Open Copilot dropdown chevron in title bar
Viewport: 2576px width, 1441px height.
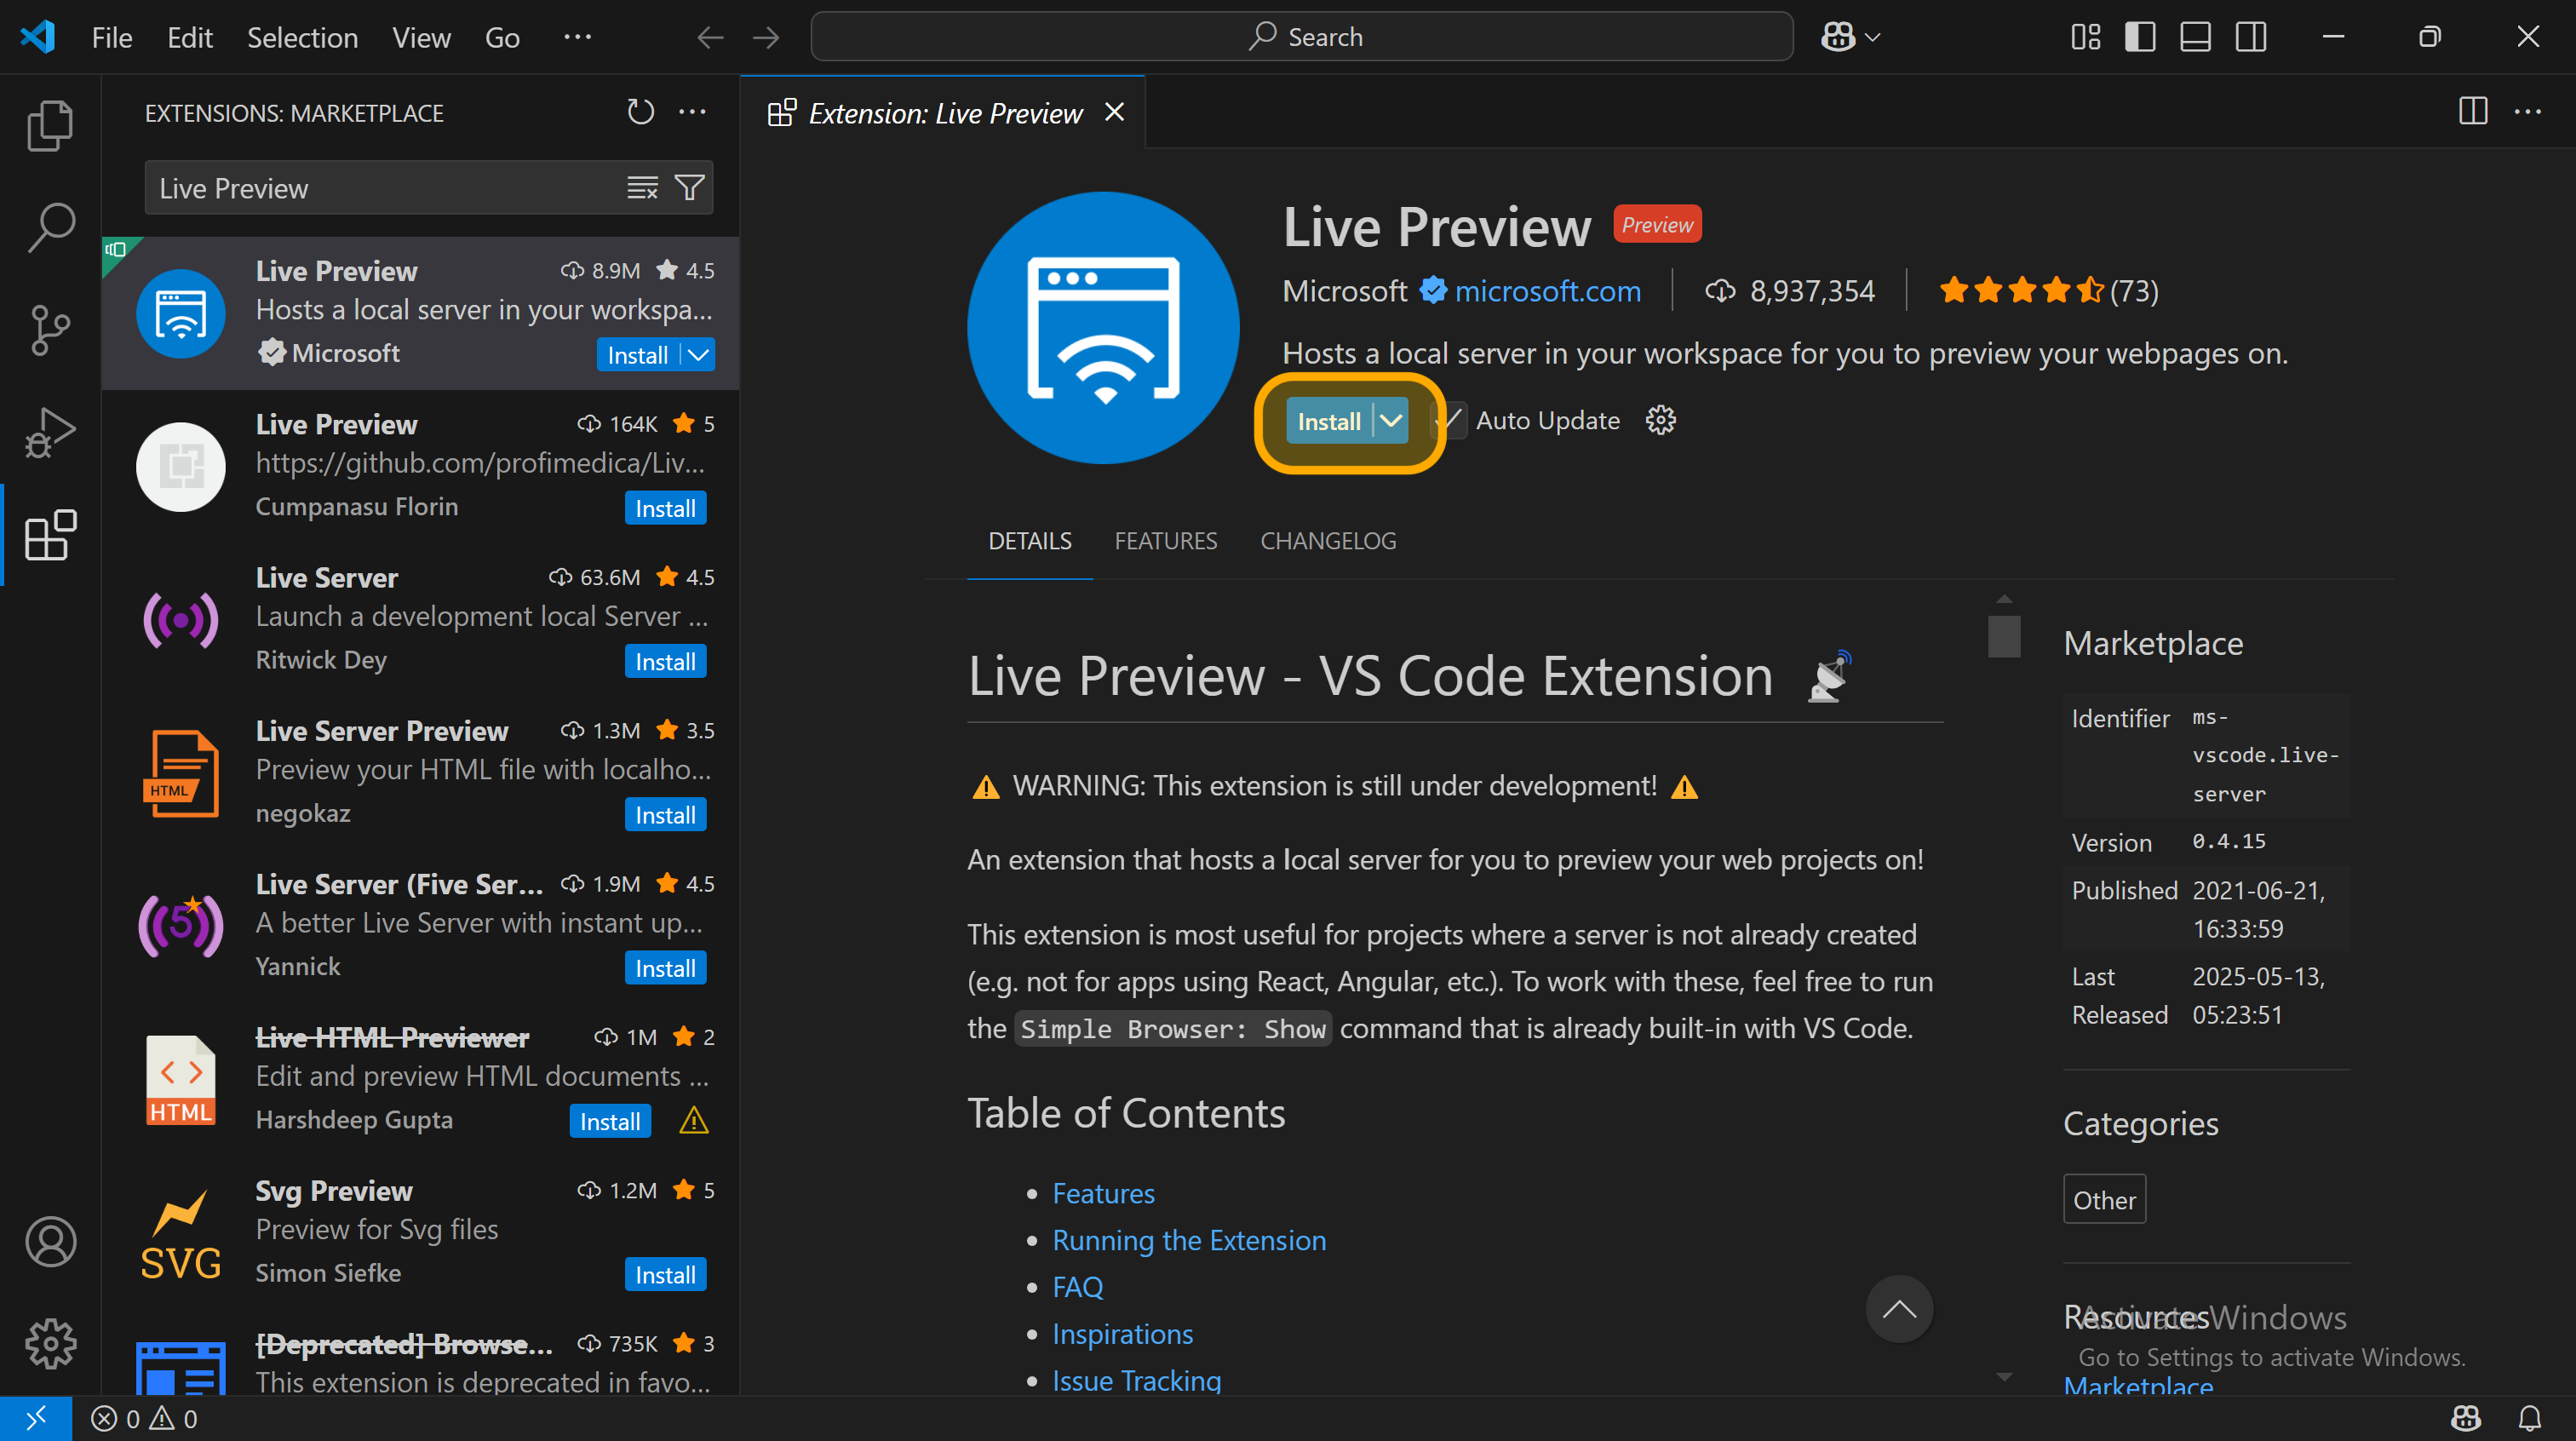pos(1873,38)
